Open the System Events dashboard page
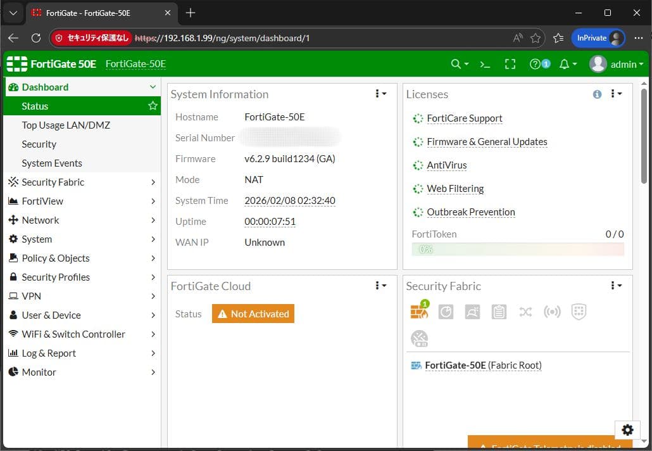652x451 pixels. [x=52, y=163]
